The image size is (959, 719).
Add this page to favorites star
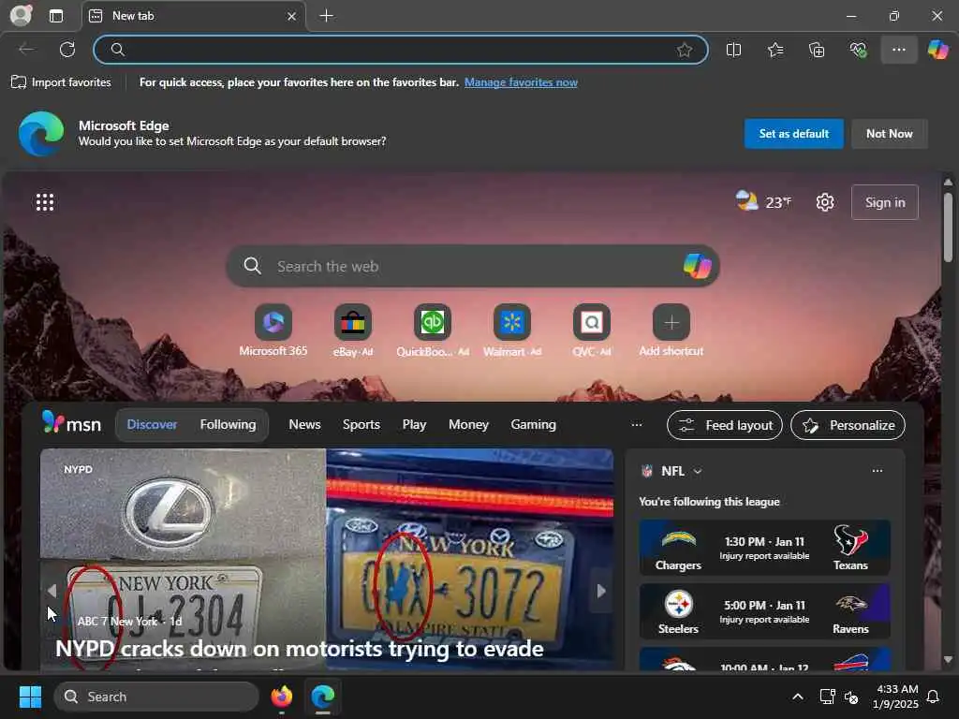pyautogui.click(x=685, y=51)
